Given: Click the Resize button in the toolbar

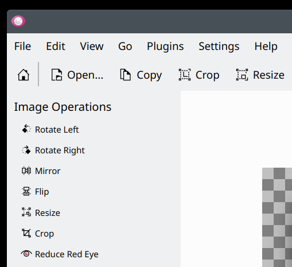Looking at the screenshot, I should click(260, 75).
